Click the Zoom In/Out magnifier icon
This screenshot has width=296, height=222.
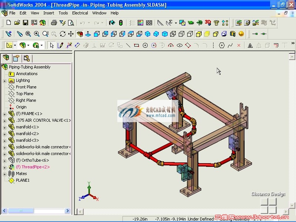(x=45, y=34)
